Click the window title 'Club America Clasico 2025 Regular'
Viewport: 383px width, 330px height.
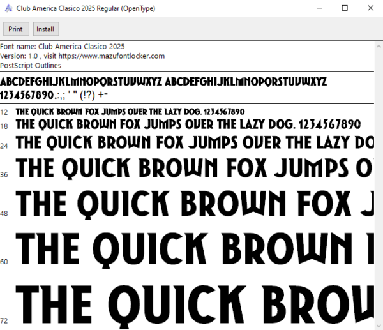pos(86,8)
